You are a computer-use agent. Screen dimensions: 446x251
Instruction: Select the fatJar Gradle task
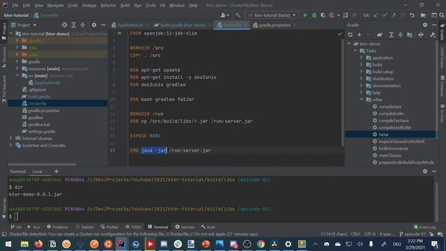coord(383,135)
